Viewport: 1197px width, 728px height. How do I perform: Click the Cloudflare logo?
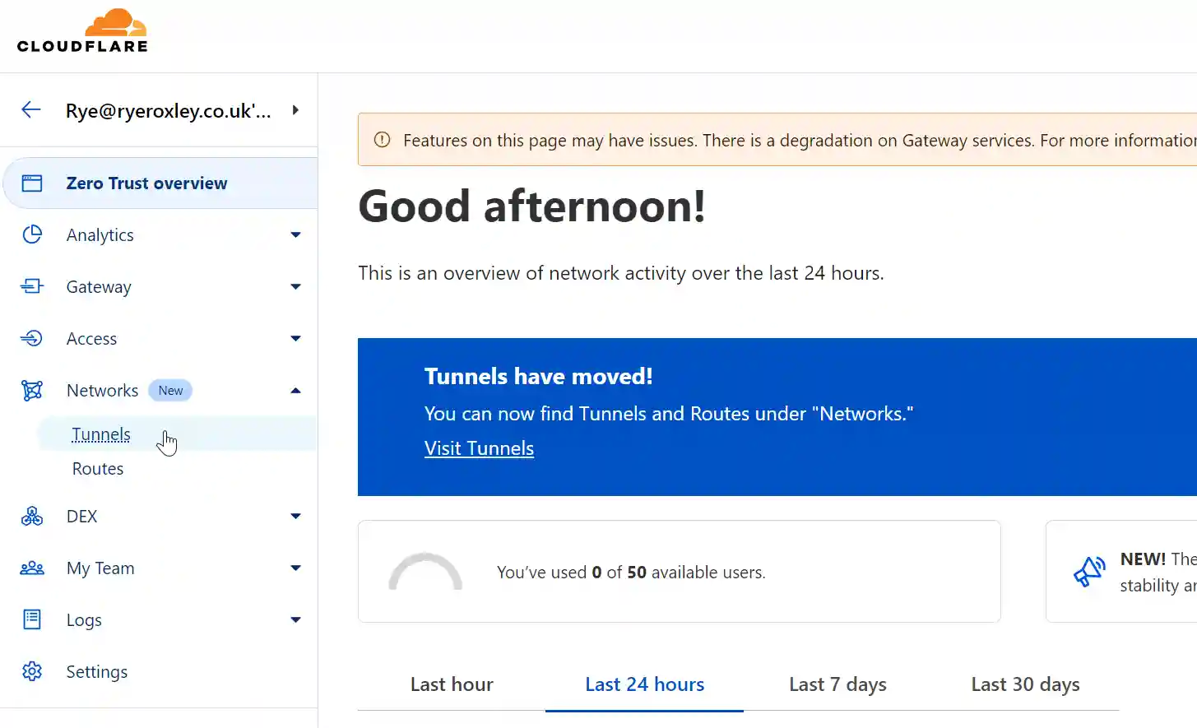pos(82,31)
